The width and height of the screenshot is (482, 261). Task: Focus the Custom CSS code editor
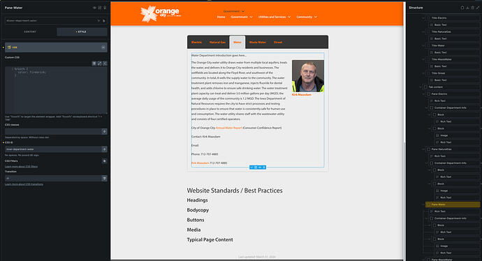(56, 90)
